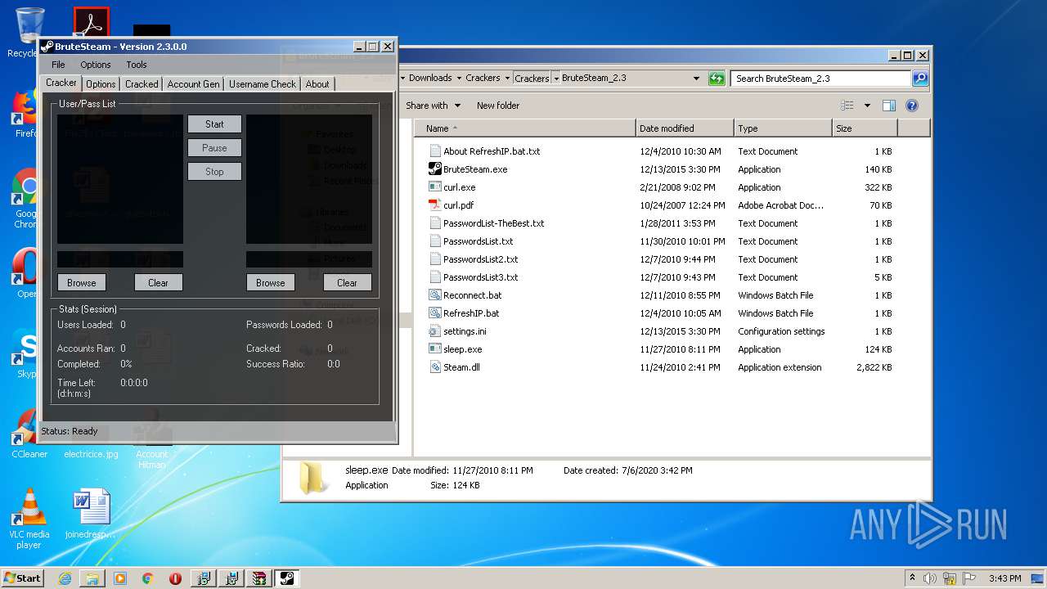Clear the password list
Screen dimensions: 1047x589
[347, 282]
